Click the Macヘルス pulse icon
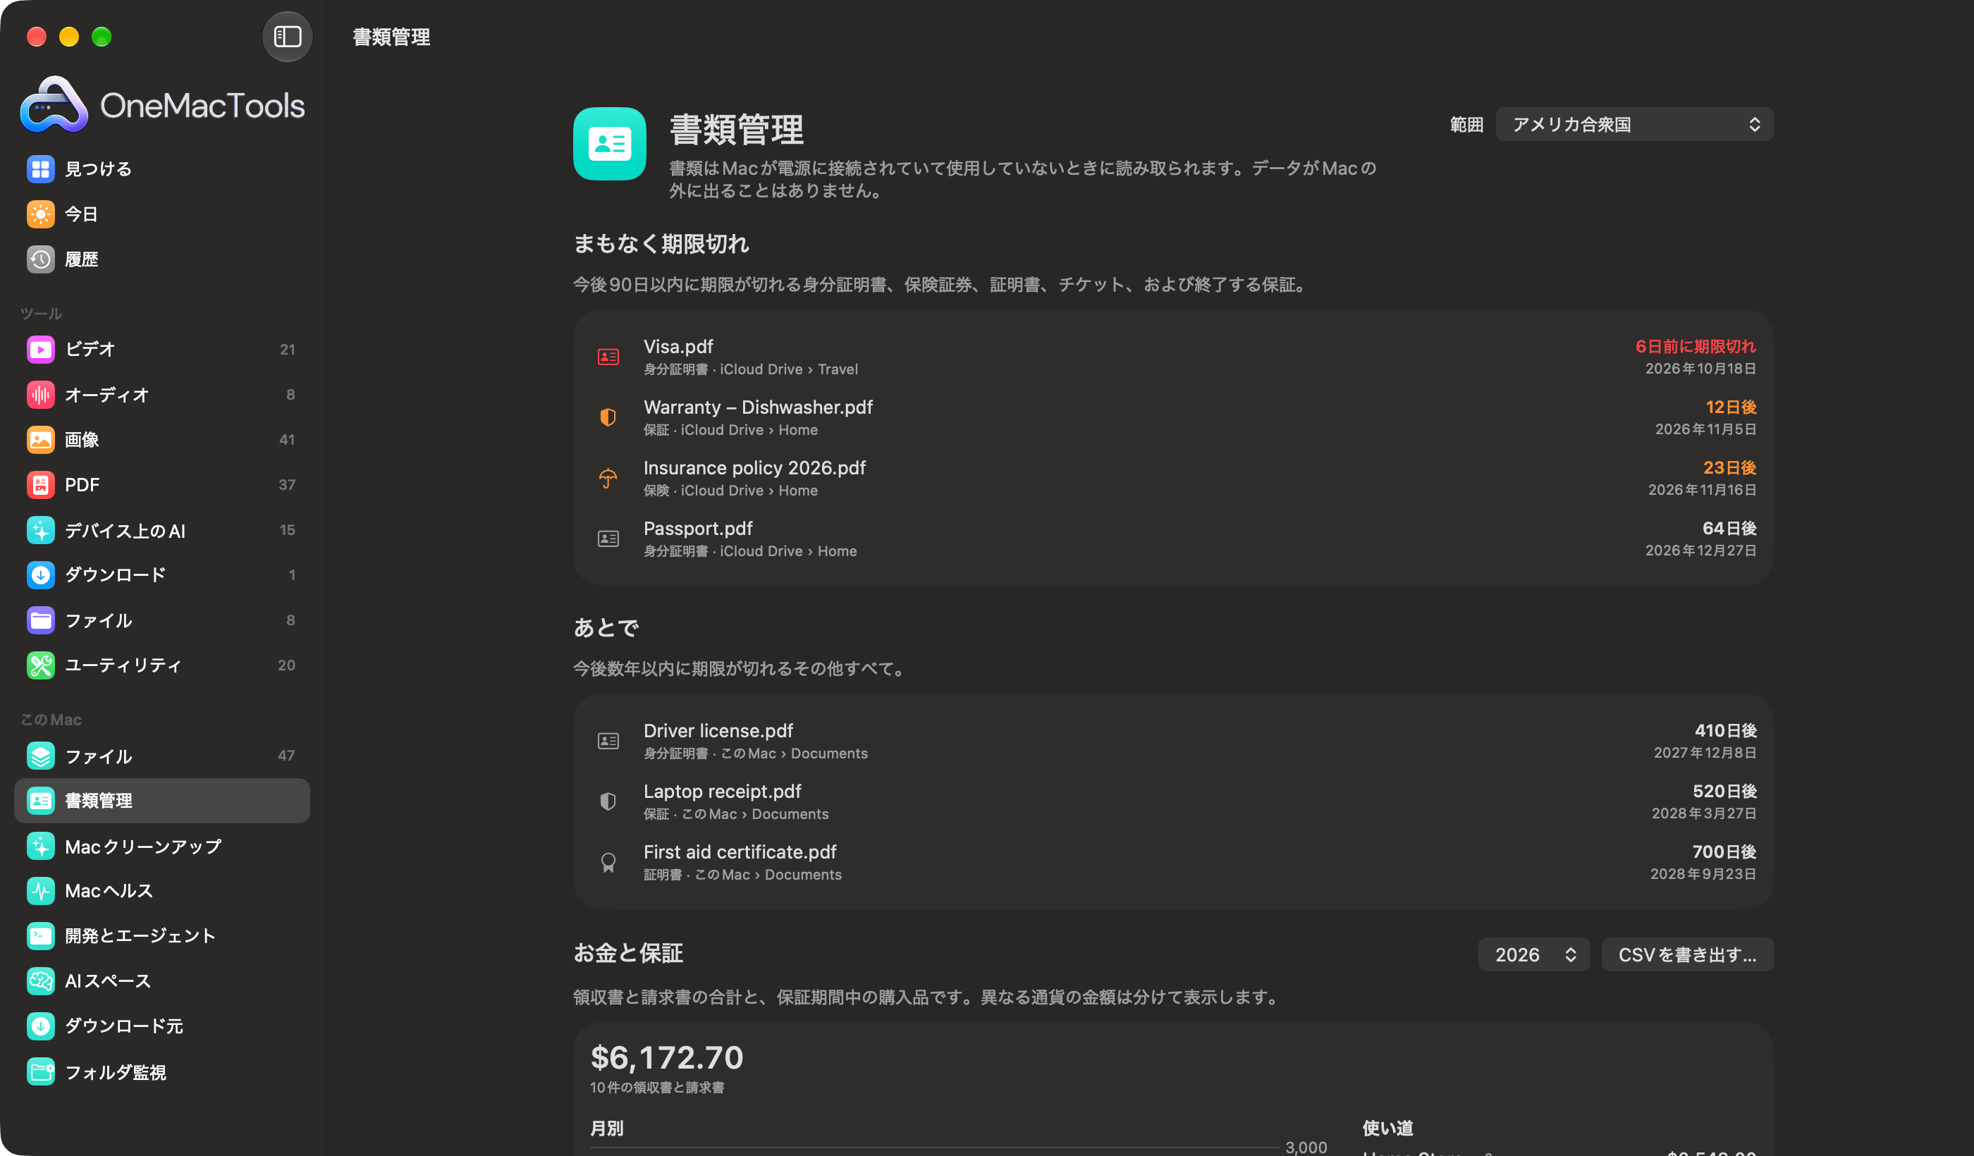The height and width of the screenshot is (1156, 1974). 41,890
